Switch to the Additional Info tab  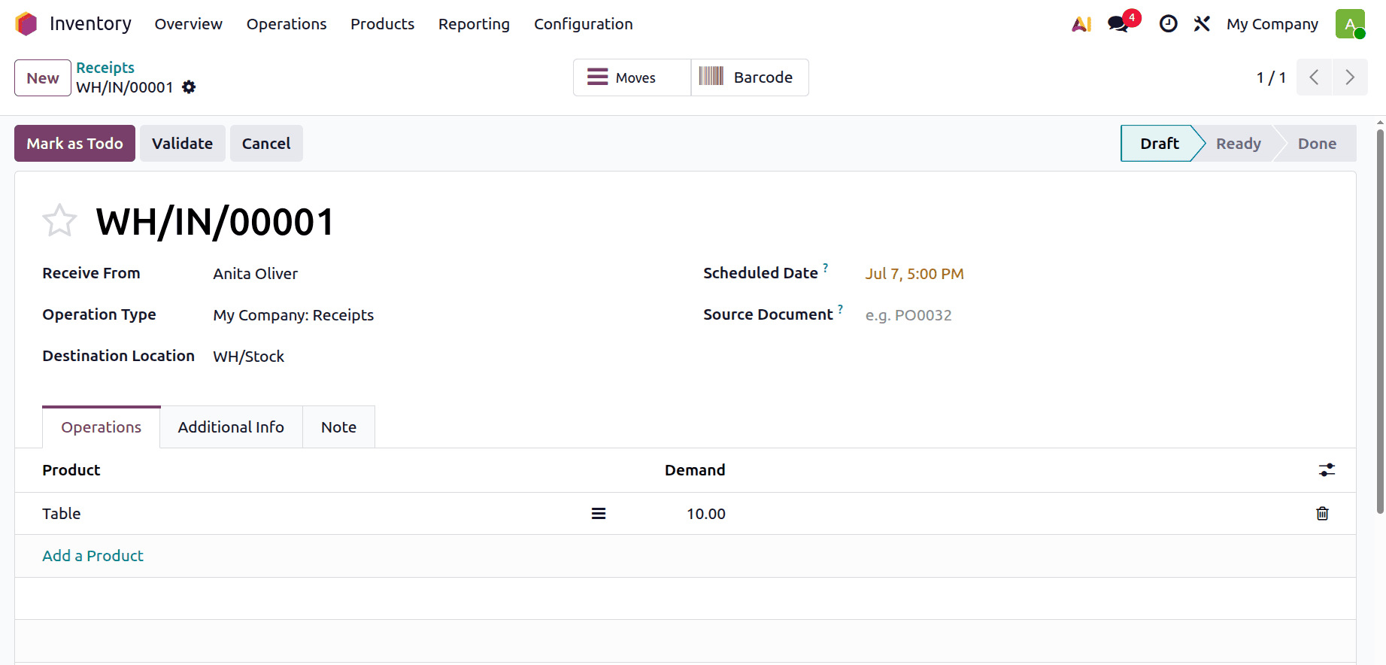[231, 427]
